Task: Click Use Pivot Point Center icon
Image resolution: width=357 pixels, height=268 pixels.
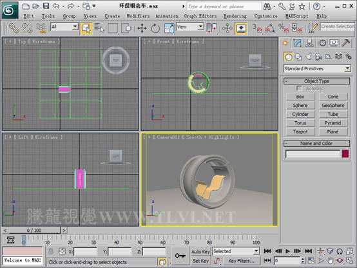Action: point(211,28)
